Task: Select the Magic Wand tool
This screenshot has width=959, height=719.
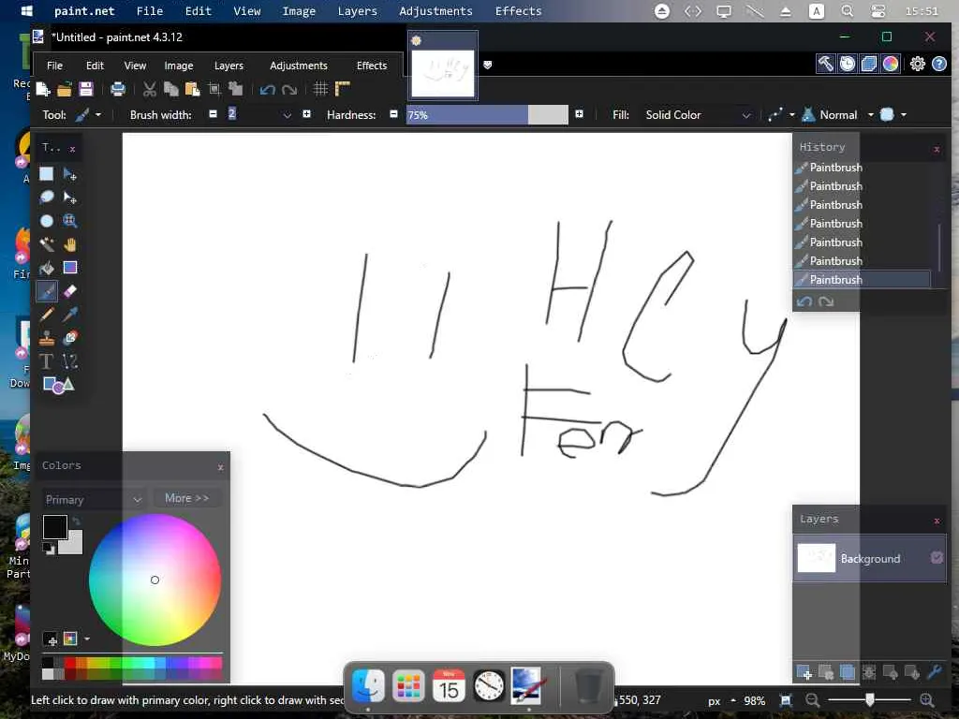Action: tap(47, 244)
